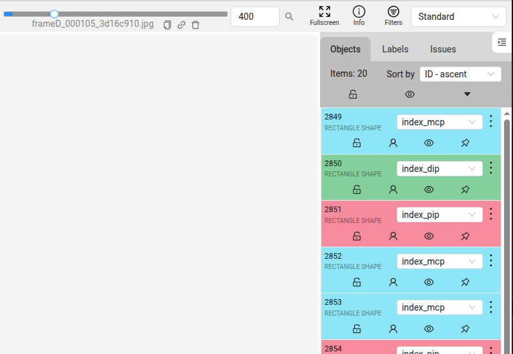
Task: Change label of object 2849 index_mcp dropdown
Action: pos(440,122)
